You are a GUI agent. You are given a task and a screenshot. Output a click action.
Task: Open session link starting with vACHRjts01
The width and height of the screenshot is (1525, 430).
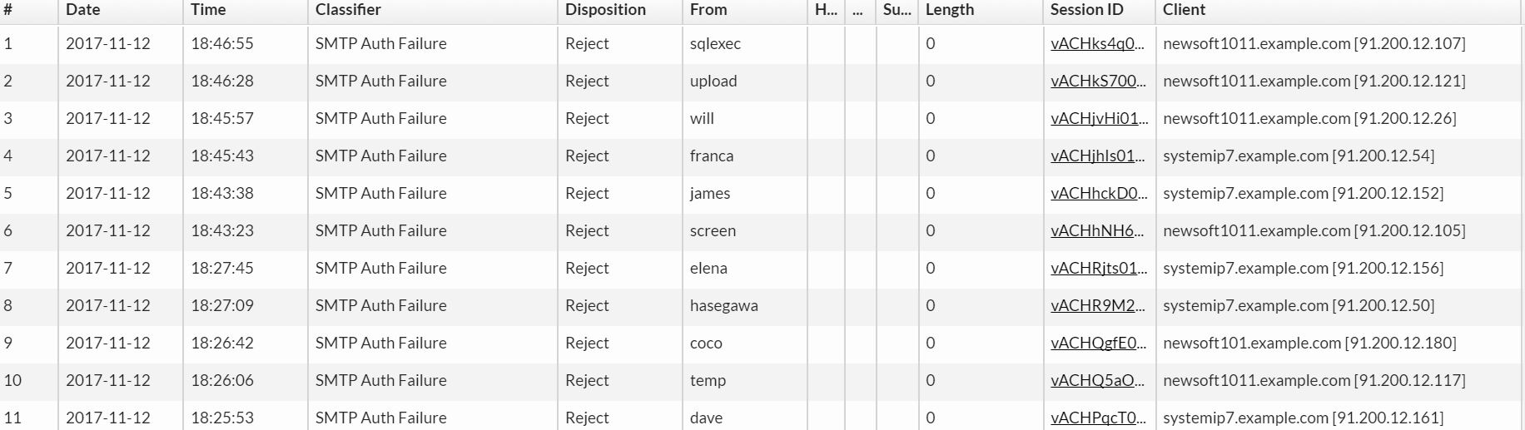1099,269
